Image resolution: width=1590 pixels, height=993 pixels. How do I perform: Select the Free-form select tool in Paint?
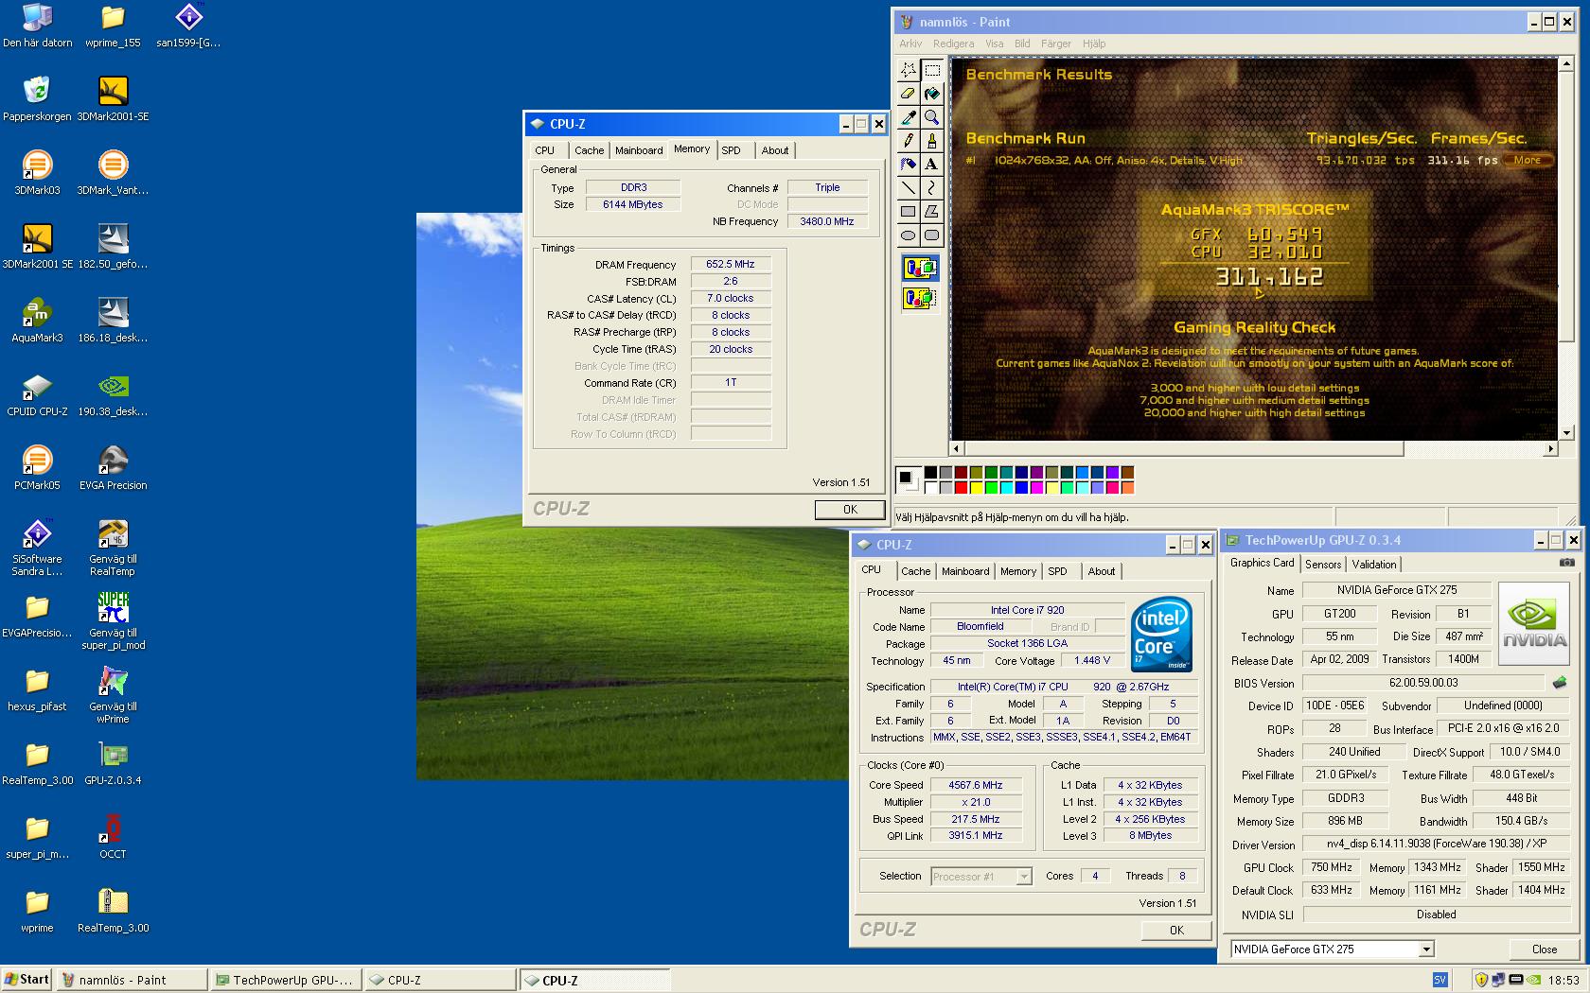tap(908, 70)
